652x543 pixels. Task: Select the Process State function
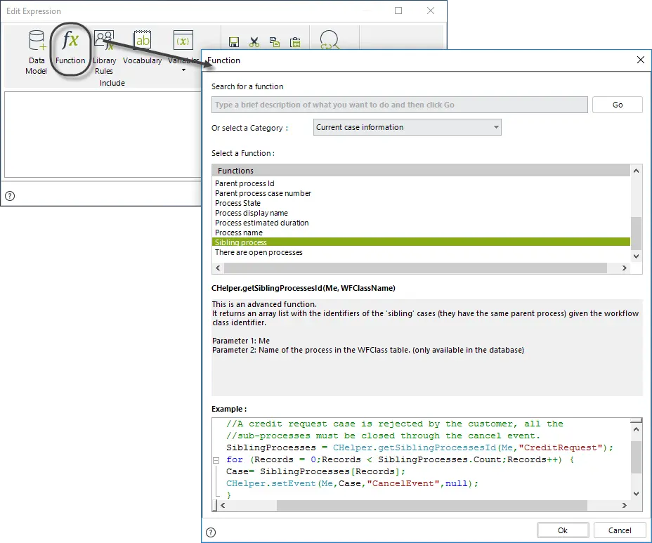(237, 203)
